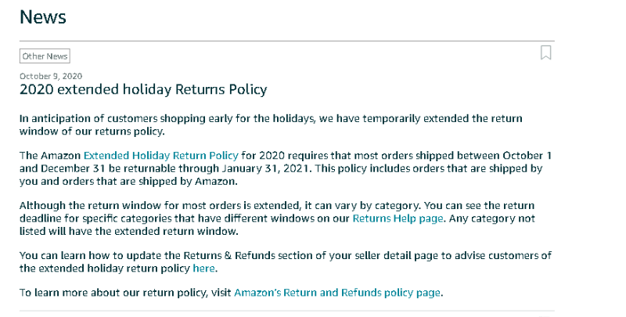Click the October 9, 2020 date label

(51, 76)
